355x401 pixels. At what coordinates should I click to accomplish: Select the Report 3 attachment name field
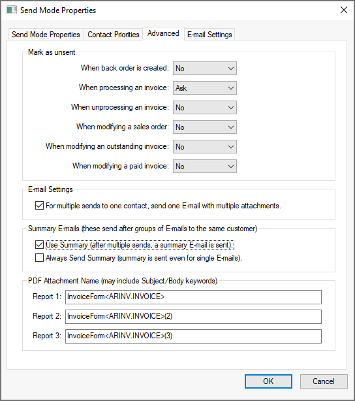193,336
